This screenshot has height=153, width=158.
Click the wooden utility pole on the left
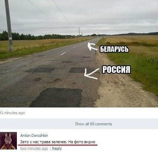coord(9,25)
